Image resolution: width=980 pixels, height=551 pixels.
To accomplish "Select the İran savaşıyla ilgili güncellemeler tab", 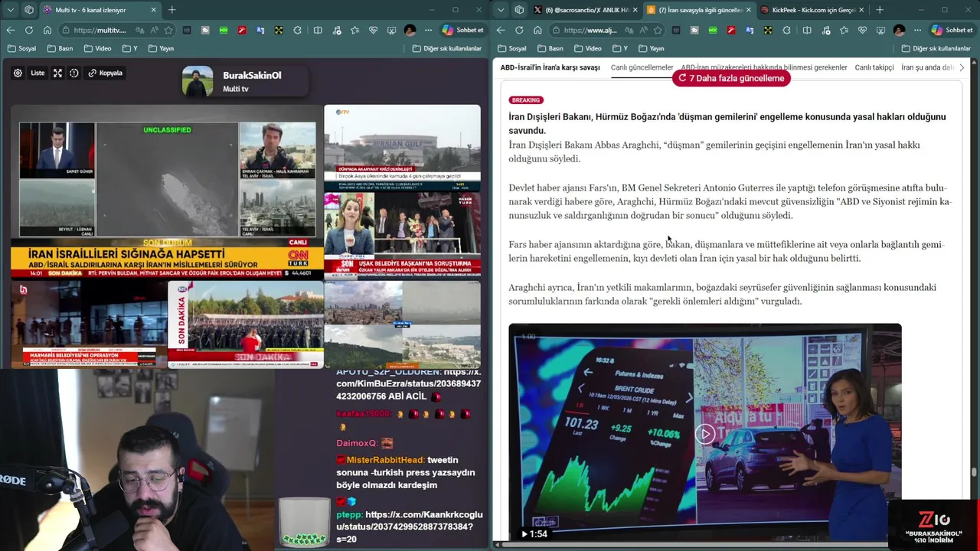I will (x=698, y=10).
